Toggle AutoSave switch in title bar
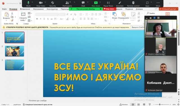Screen dimensions: 180x106 (x=20, y=3)
